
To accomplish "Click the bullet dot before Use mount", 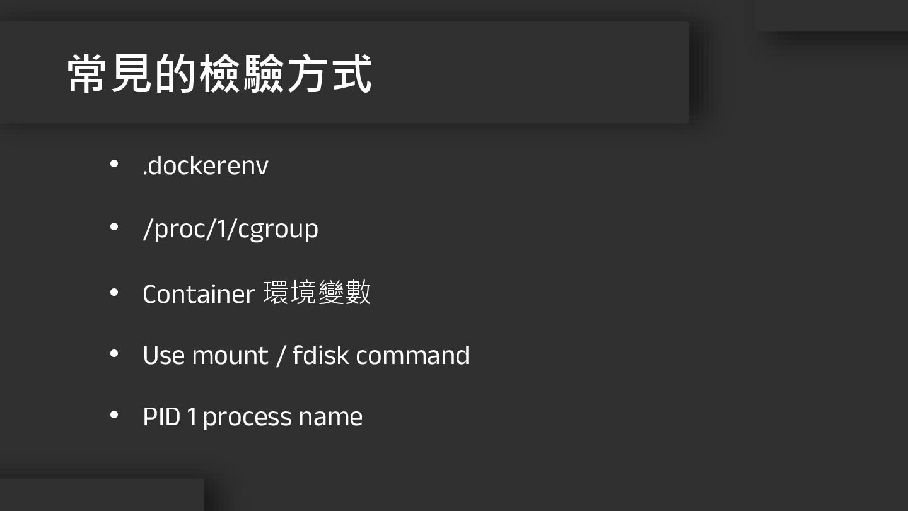I will (x=114, y=354).
